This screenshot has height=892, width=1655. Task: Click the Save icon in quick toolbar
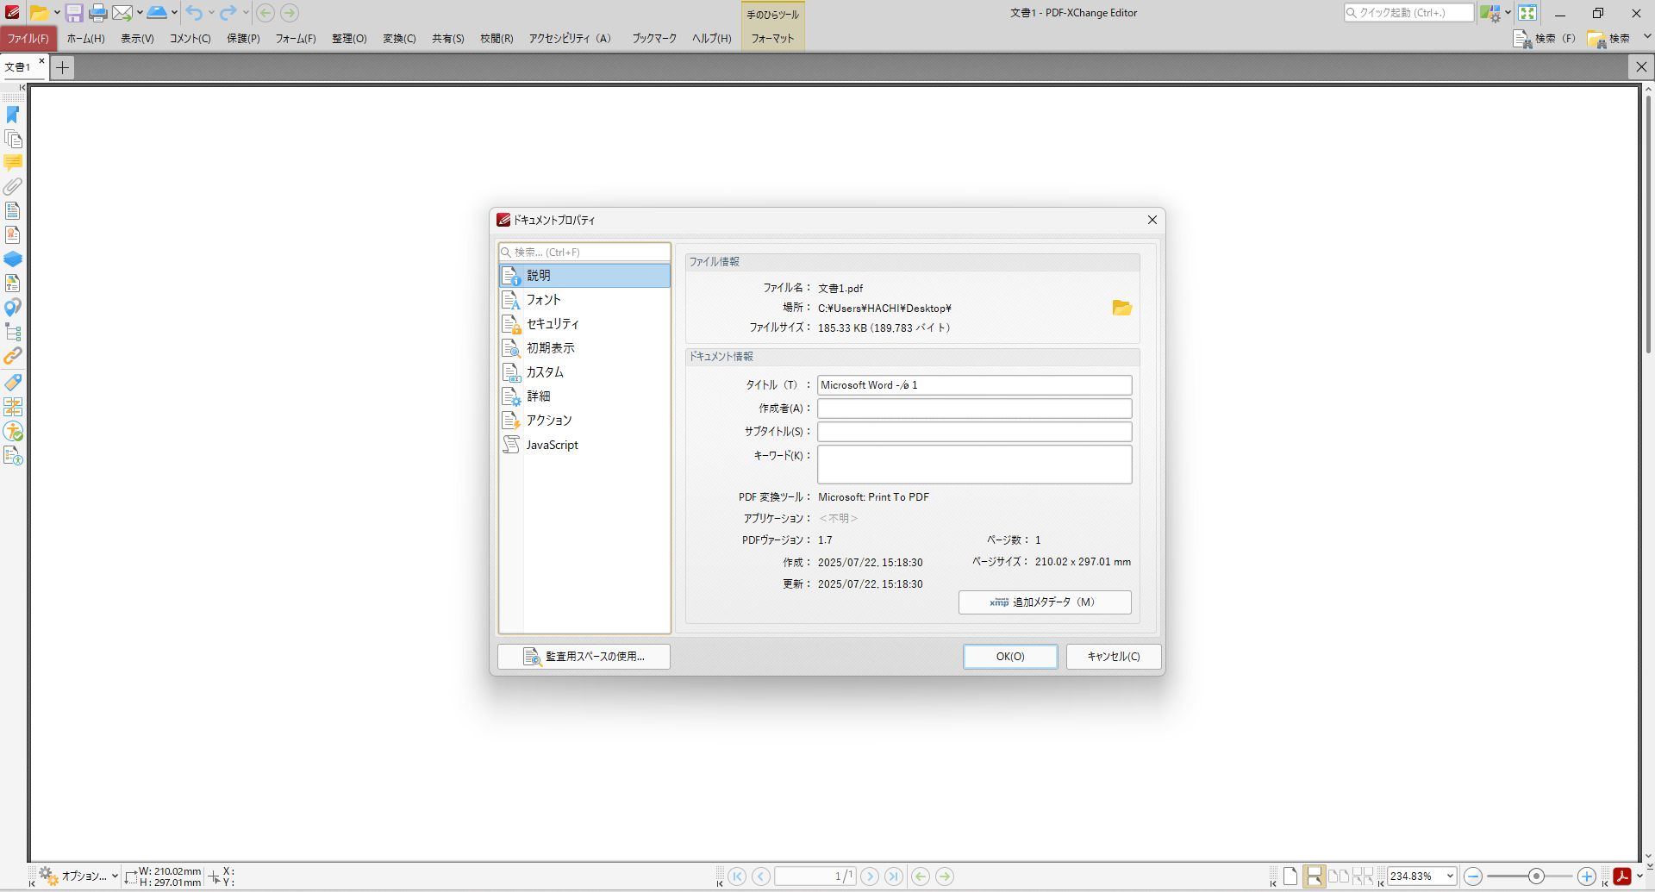(x=74, y=13)
